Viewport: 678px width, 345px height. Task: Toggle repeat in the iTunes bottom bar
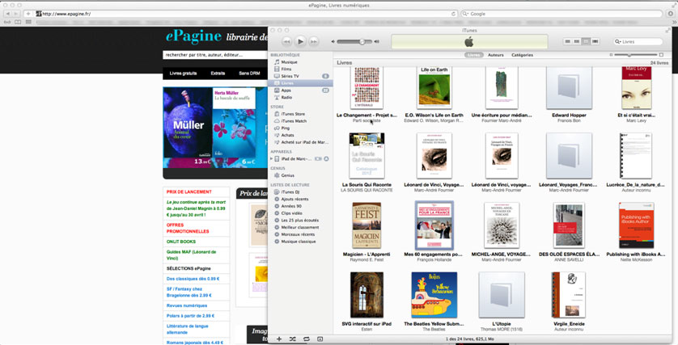[x=306, y=339]
